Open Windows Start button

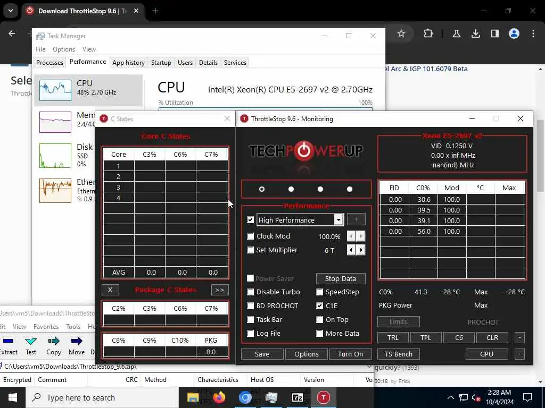click(x=13, y=397)
